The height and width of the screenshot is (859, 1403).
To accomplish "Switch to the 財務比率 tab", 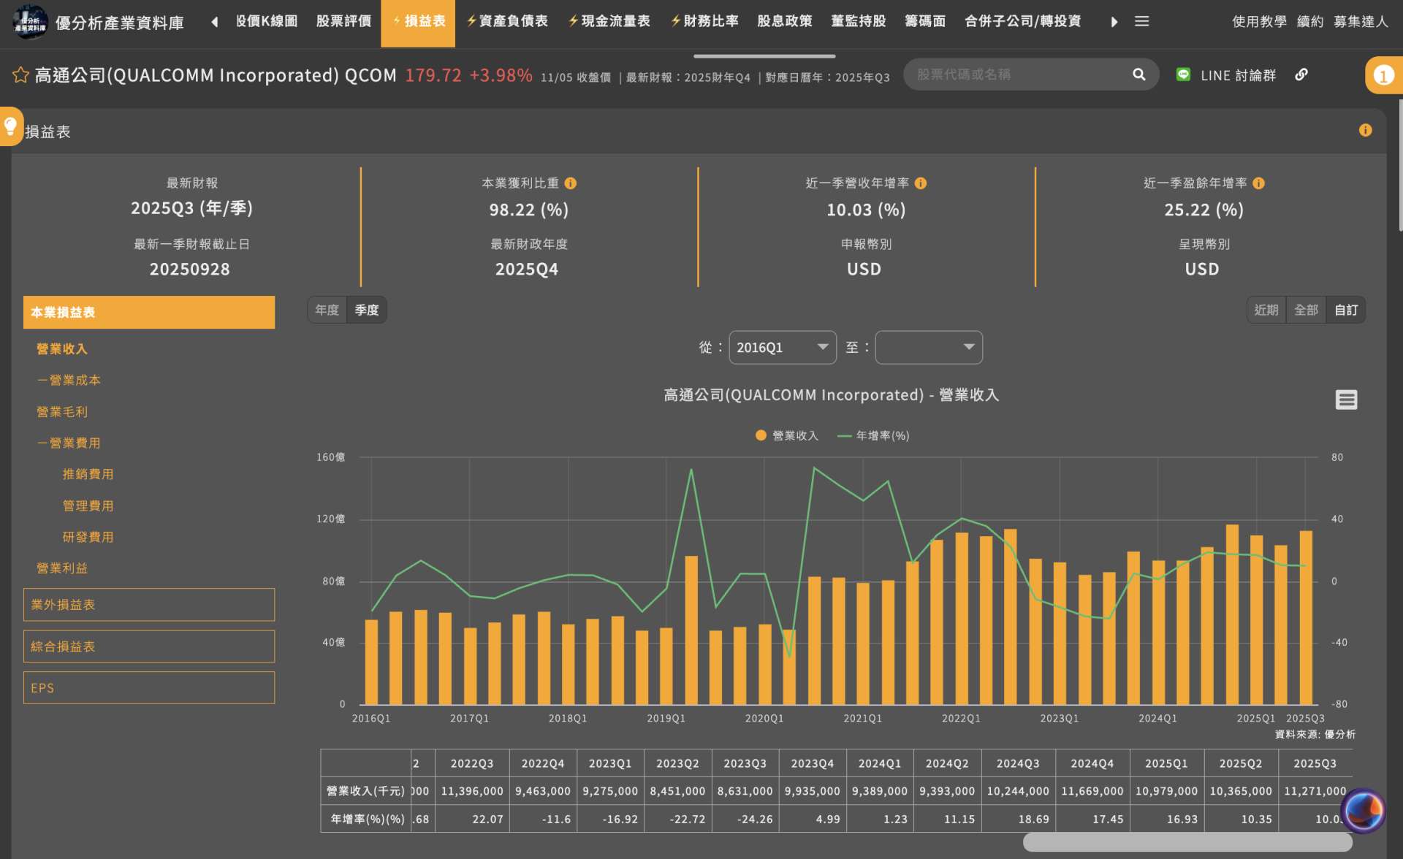I will (704, 21).
